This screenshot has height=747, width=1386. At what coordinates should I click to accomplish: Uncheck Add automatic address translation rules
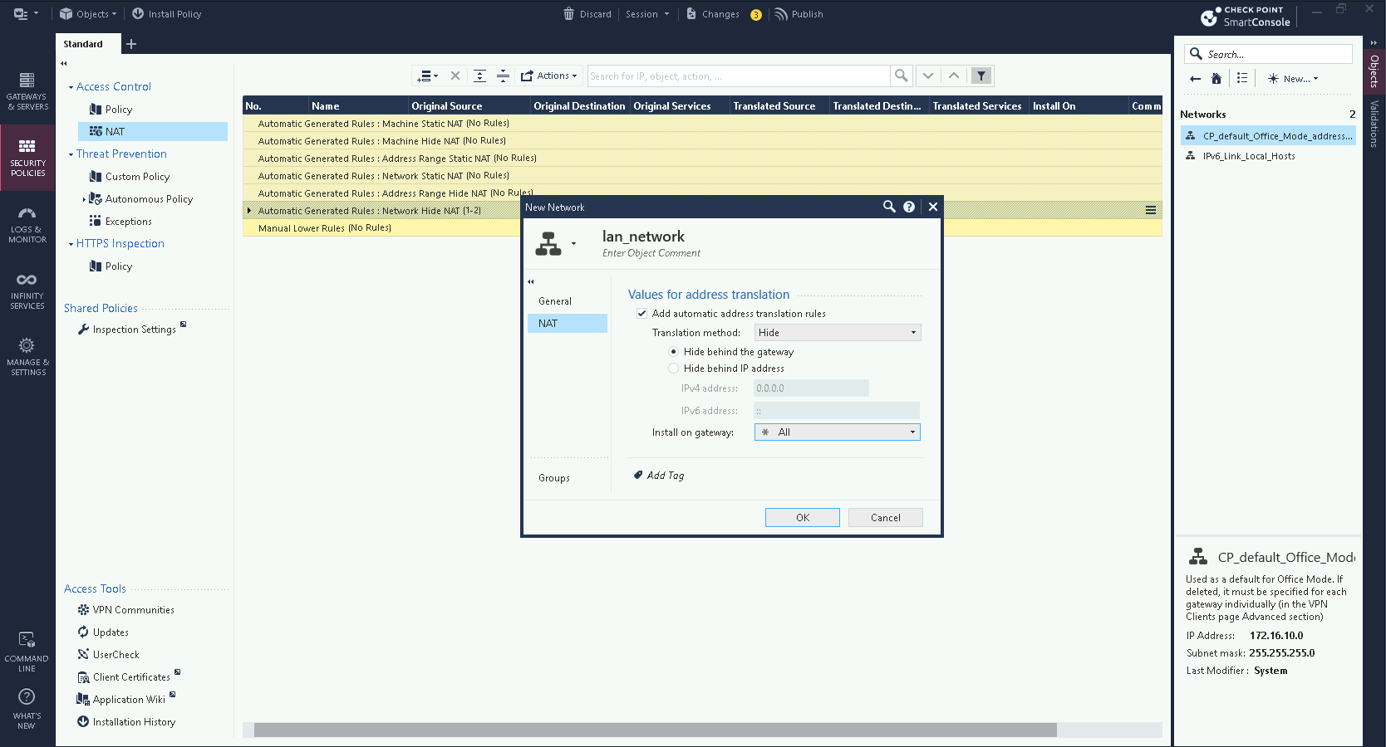click(x=641, y=314)
